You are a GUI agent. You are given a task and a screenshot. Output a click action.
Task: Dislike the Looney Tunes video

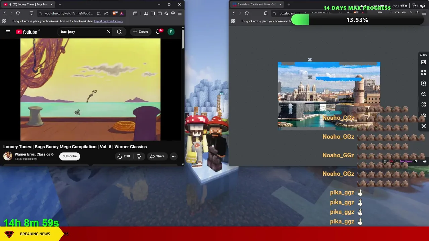point(139,156)
